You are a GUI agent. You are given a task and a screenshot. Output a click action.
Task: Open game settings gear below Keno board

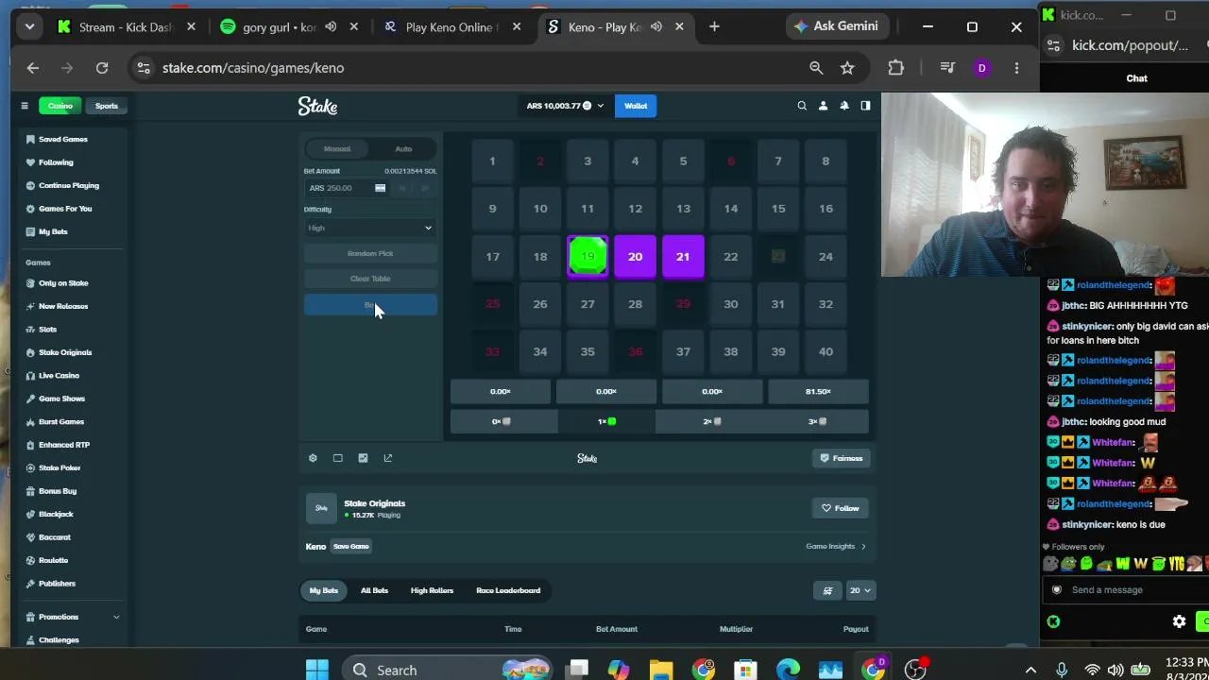click(313, 458)
